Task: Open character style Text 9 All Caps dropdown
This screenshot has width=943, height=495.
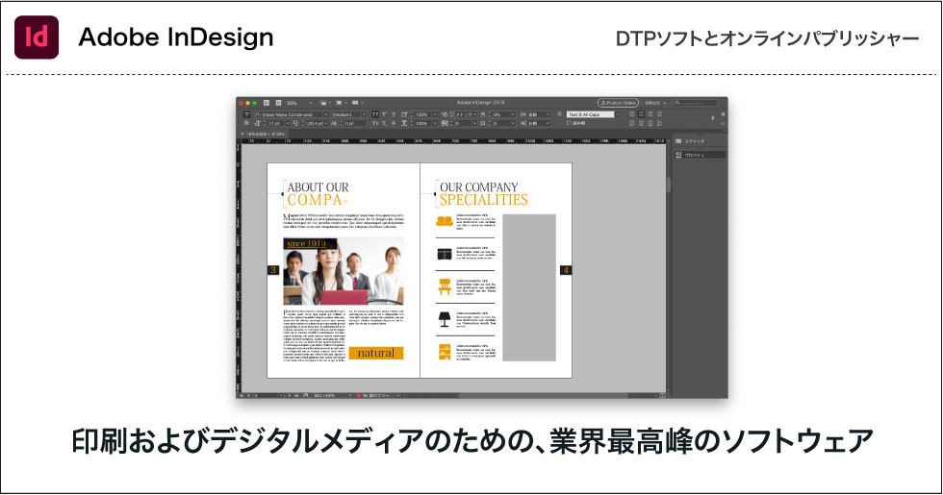Action: [617, 114]
